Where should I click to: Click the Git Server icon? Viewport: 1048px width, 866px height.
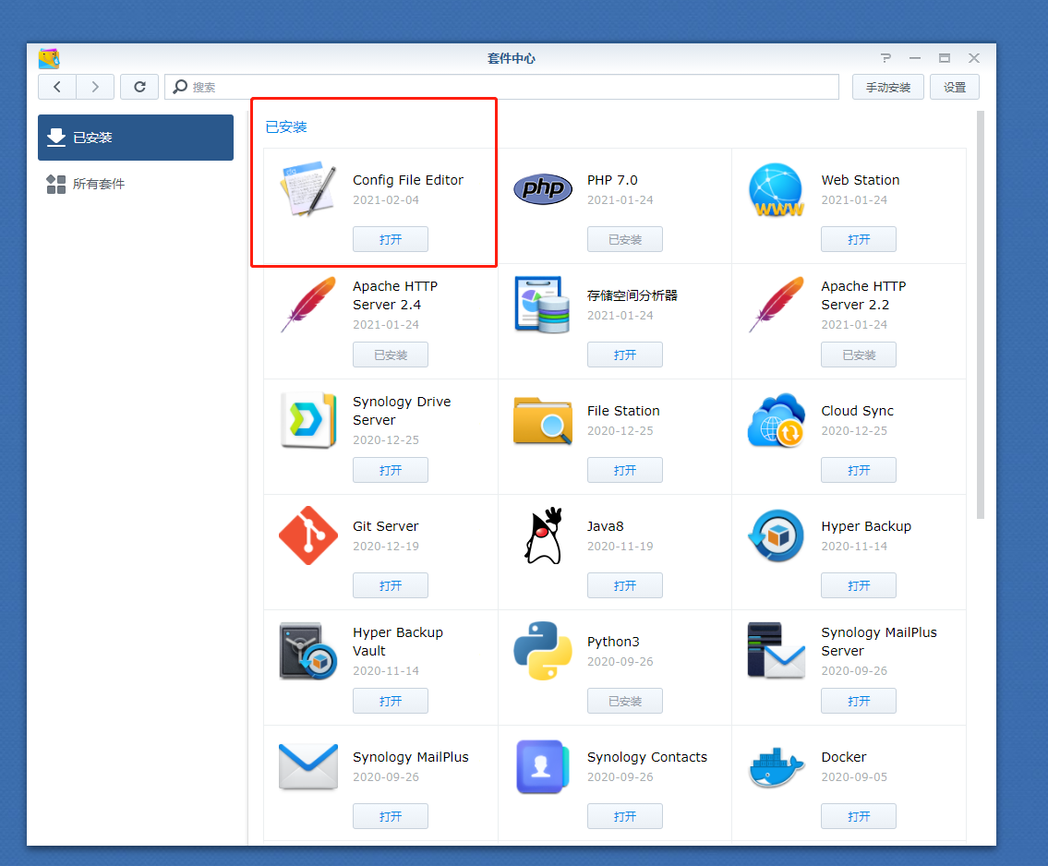click(x=308, y=535)
